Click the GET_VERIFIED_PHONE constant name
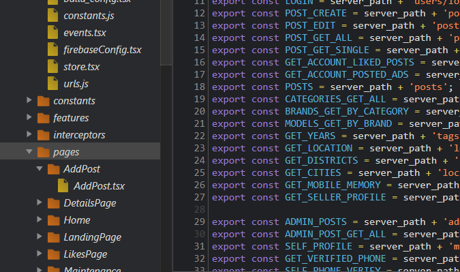 [335, 259]
